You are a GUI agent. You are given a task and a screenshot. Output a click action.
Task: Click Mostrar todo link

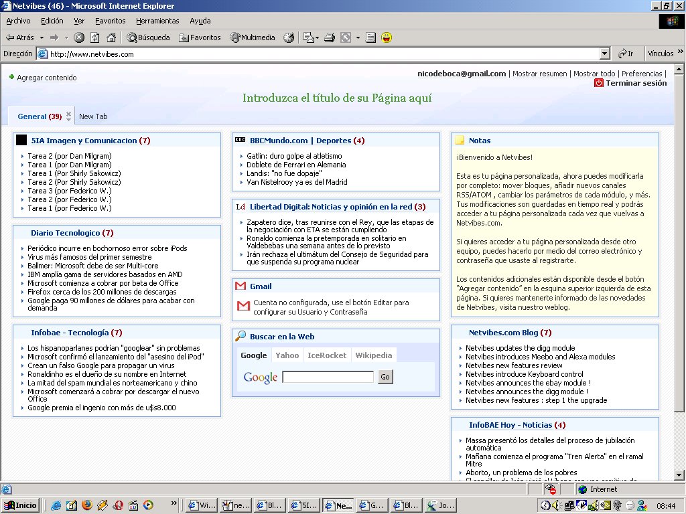pos(594,74)
